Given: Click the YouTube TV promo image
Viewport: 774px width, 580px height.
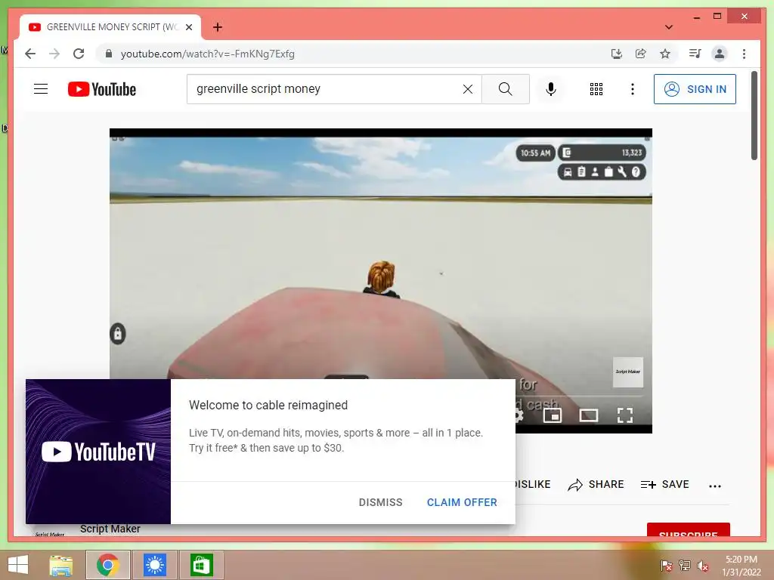Looking at the screenshot, I should coord(98,452).
